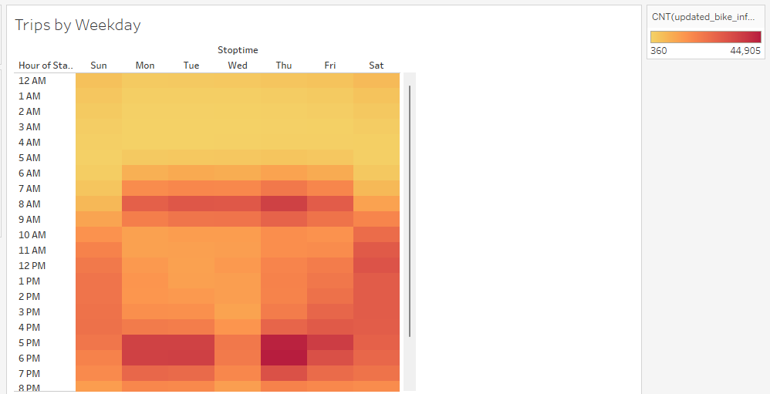The width and height of the screenshot is (770, 394).
Task: Select the Saturday 11 AM heatmap cell
Action: 377,251
